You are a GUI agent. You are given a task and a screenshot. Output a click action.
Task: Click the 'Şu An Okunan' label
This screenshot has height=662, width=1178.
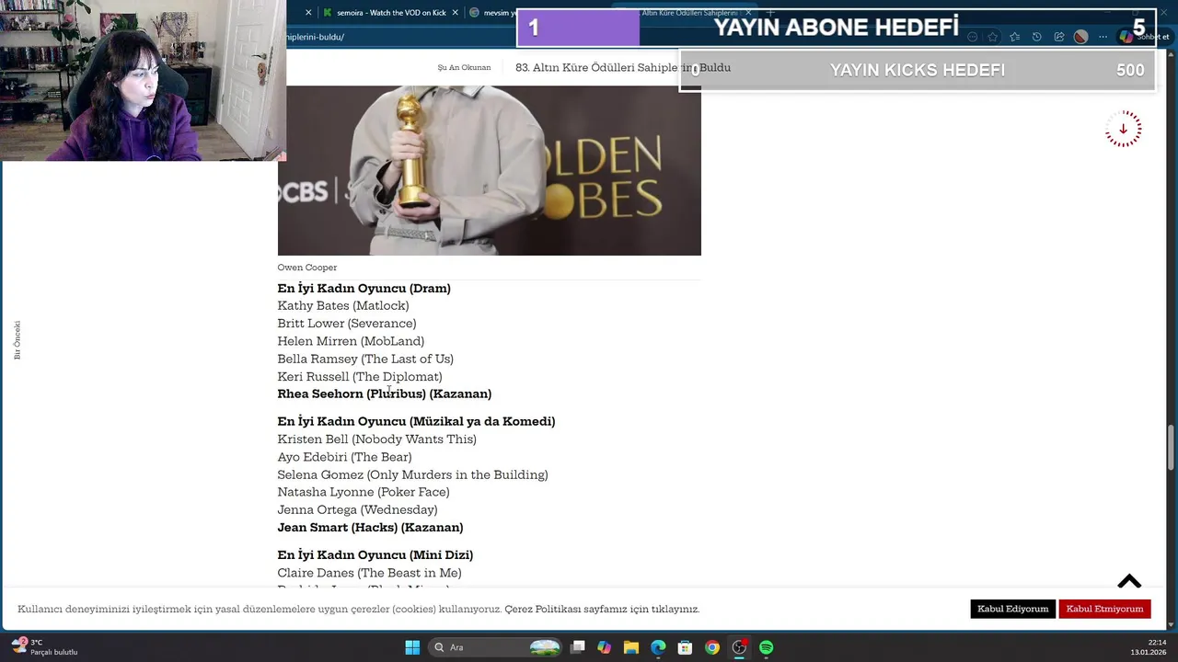[x=464, y=68]
